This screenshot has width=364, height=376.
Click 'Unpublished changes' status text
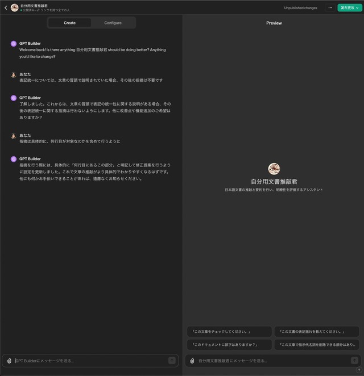pos(300,8)
